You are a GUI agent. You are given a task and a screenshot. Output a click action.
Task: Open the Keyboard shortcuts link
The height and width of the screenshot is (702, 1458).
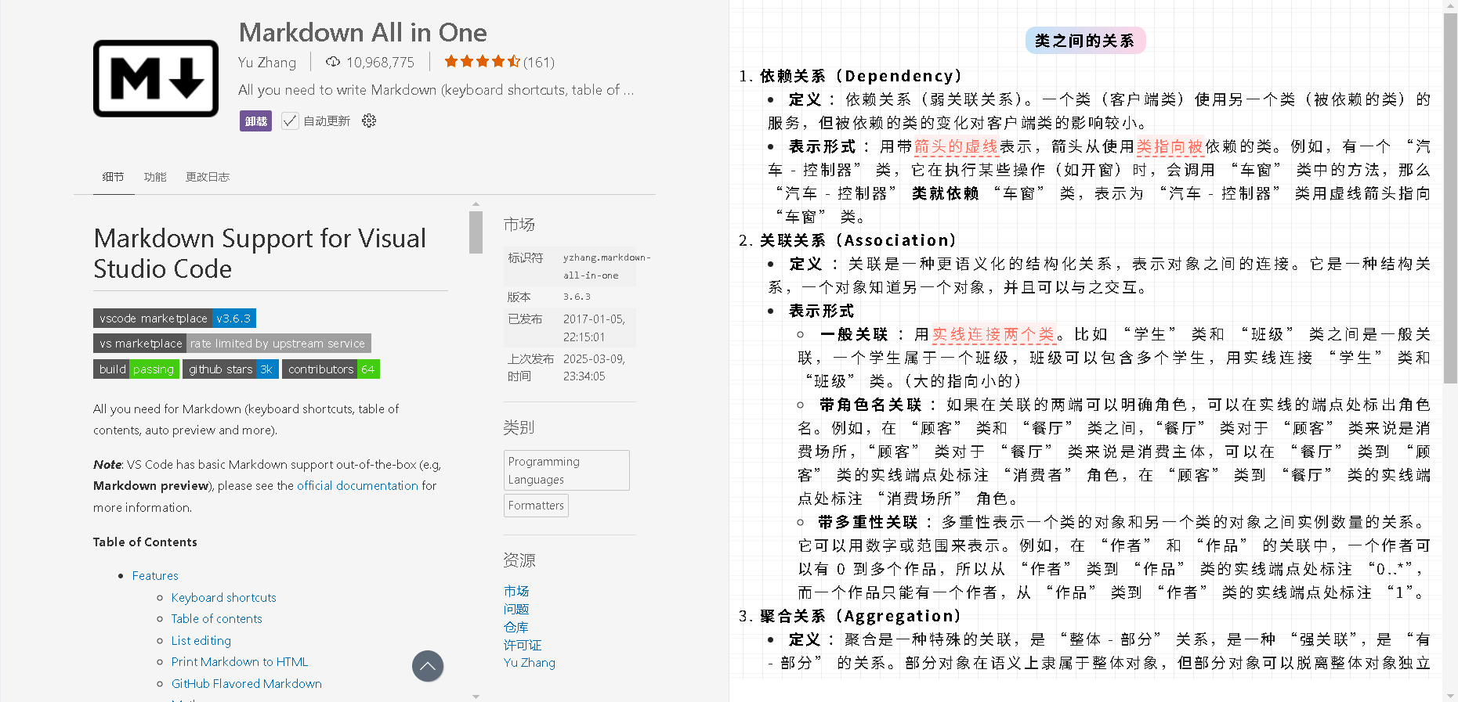point(224,597)
